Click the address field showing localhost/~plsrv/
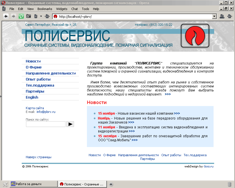Screen dimensions: 235x188 (x=132, y=17)
